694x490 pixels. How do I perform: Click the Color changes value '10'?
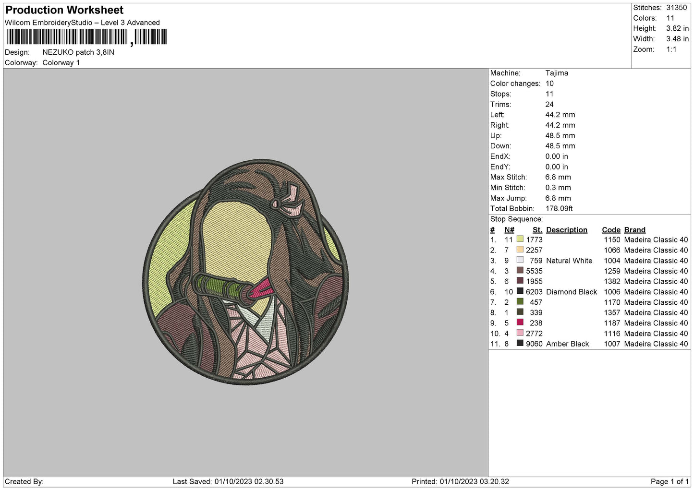pos(549,84)
